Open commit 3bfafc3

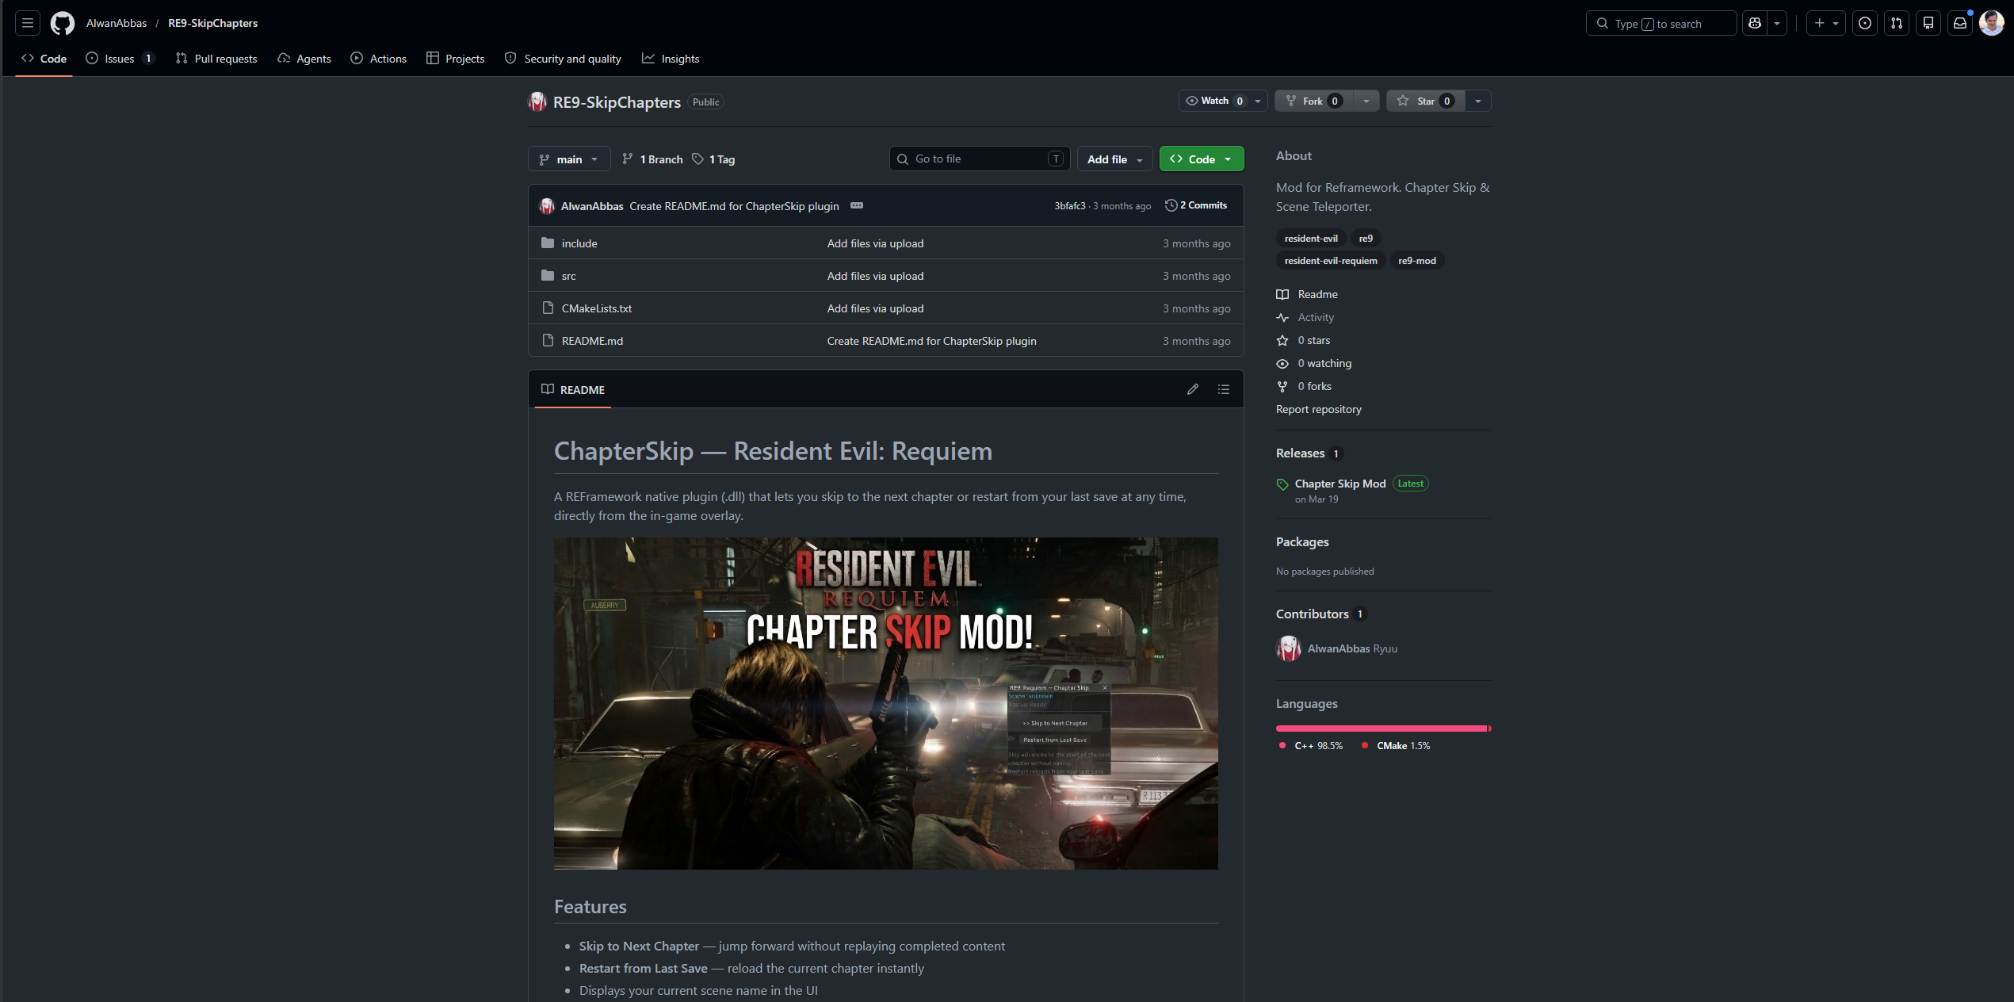pyautogui.click(x=1069, y=206)
